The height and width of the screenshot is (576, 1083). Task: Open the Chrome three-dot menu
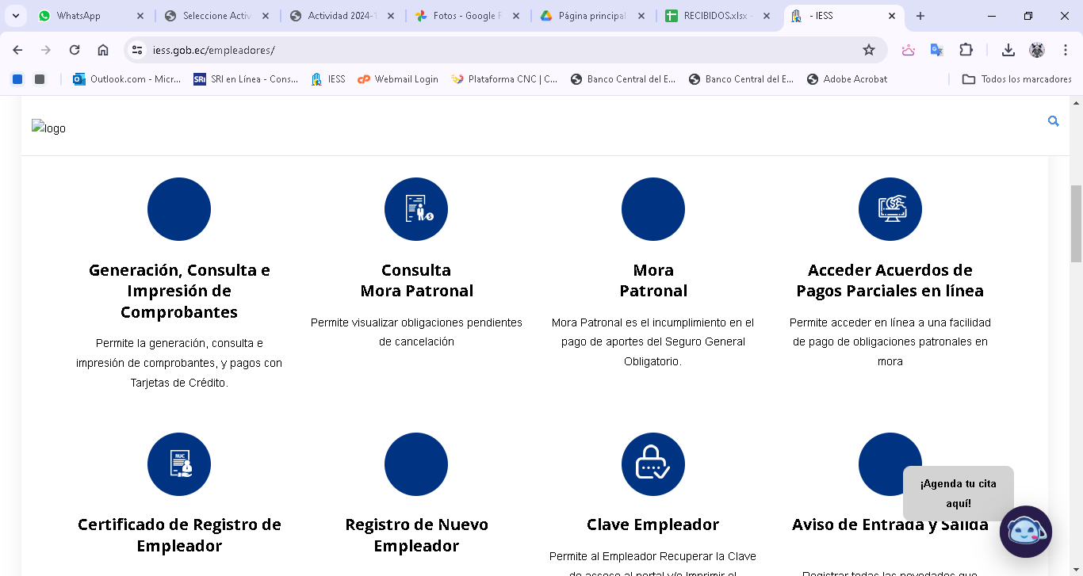coord(1065,50)
